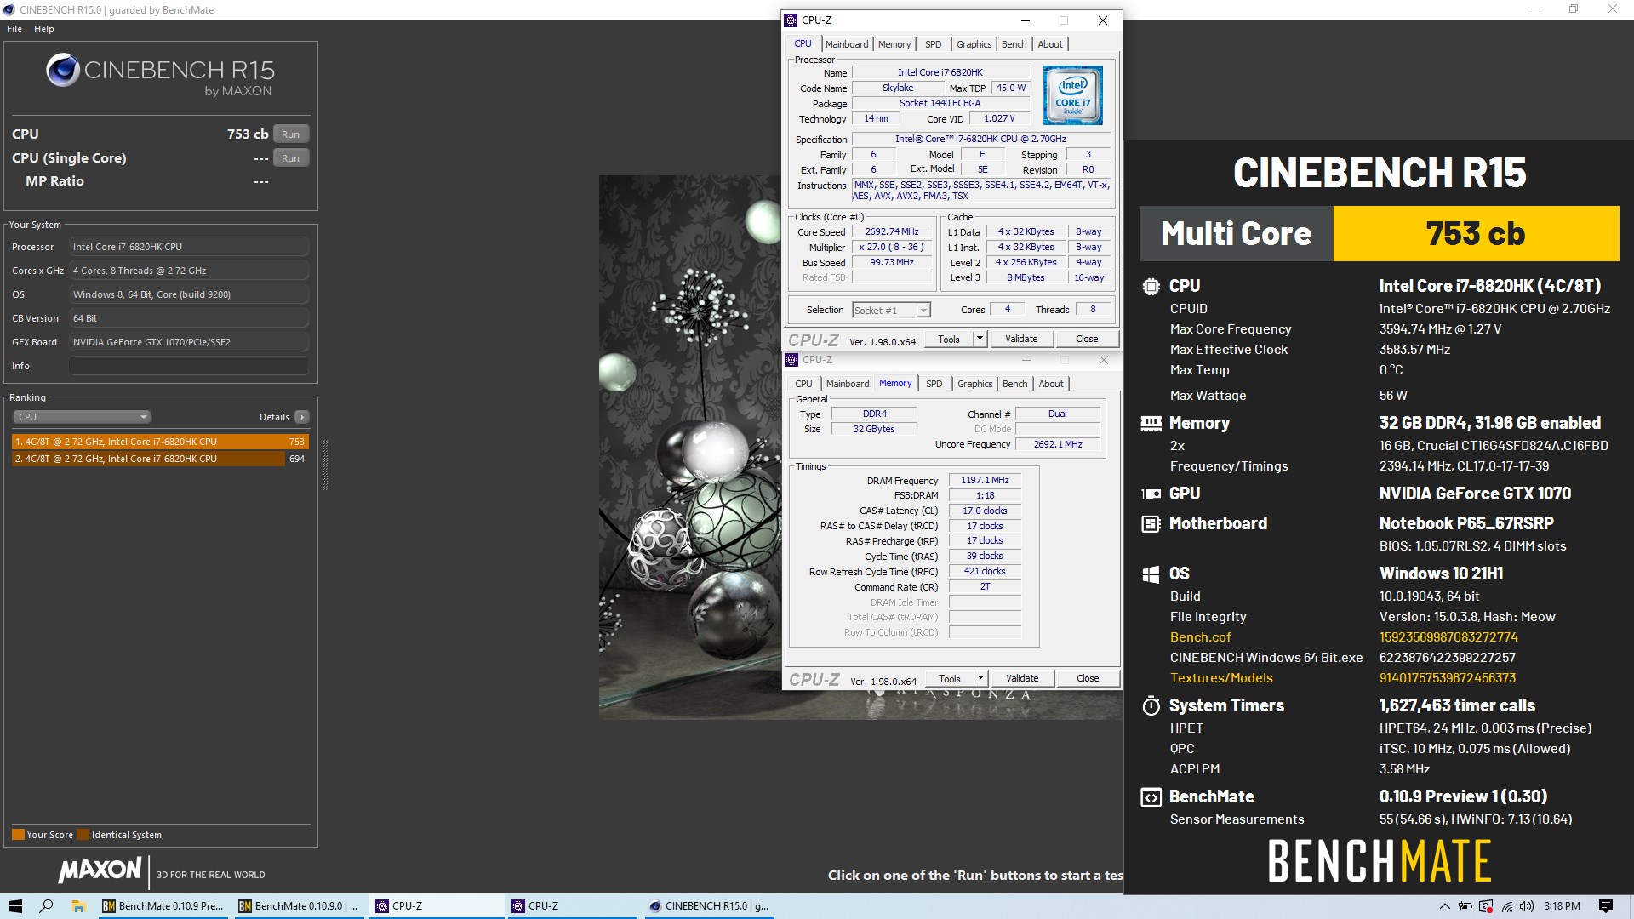Click the Motherboard icon in BenchMate panel
Image resolution: width=1634 pixels, height=919 pixels.
pos(1151,524)
